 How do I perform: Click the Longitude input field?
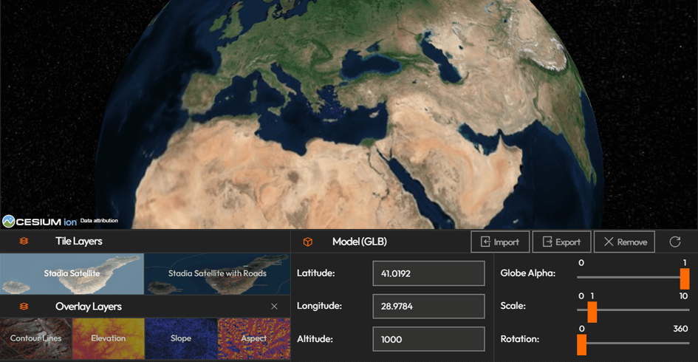tap(428, 306)
